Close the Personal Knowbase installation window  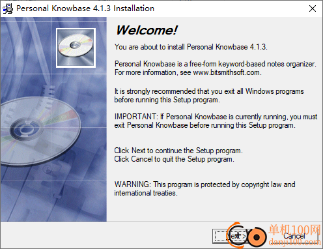click(313, 8)
